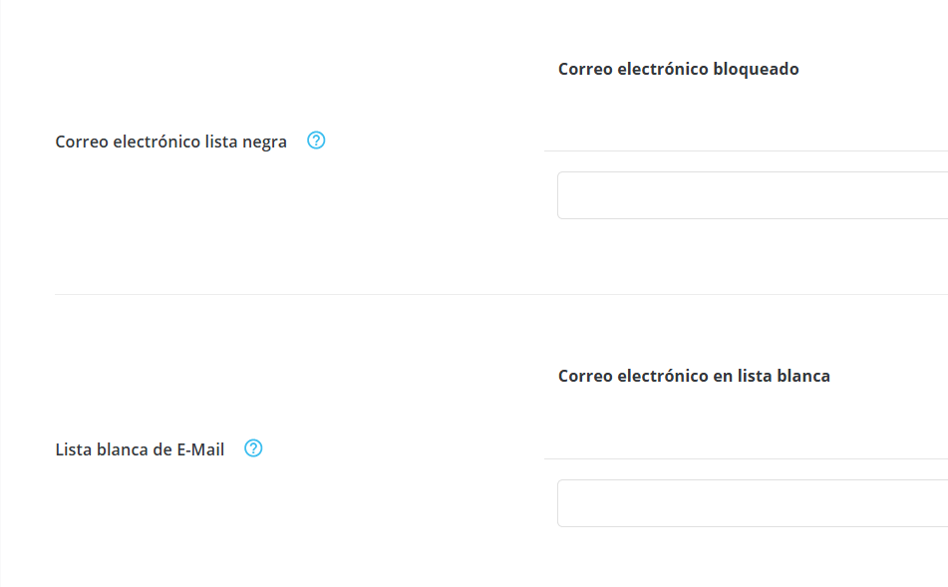This screenshot has width=948, height=587.
Task: Click the heading above the blocked email field
Action: (678, 69)
